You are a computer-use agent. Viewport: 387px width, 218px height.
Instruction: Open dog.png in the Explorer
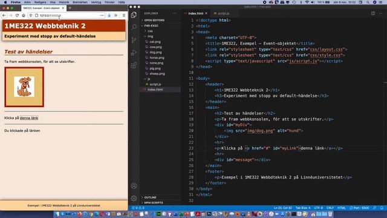[160, 53]
